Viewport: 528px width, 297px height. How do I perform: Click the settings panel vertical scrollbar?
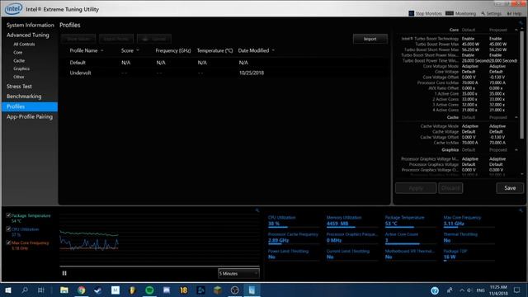click(522, 84)
